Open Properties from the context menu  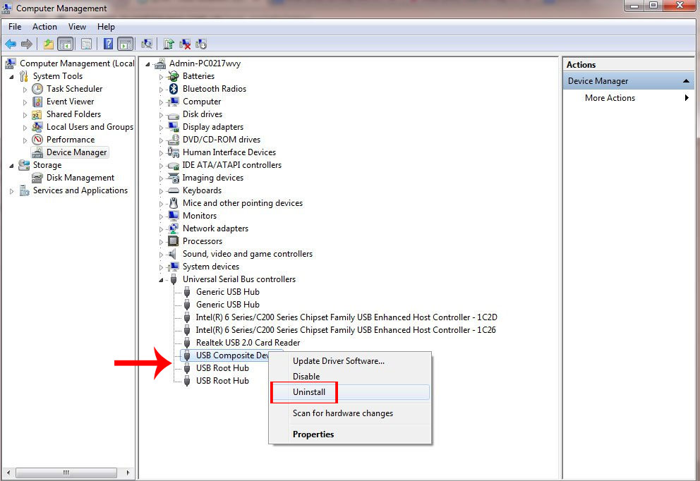click(x=313, y=434)
